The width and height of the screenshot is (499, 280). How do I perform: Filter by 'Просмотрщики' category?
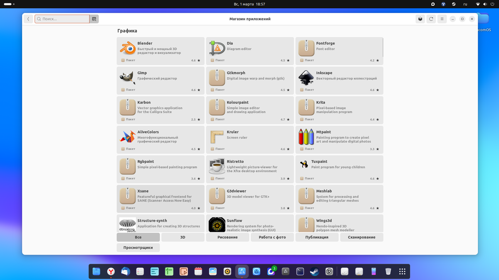pos(138,248)
